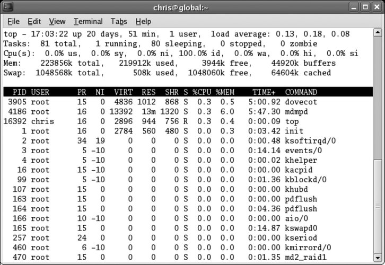Screen dimensions: 385x265
Task: Close the chris@global terminal window
Action: point(377,7)
